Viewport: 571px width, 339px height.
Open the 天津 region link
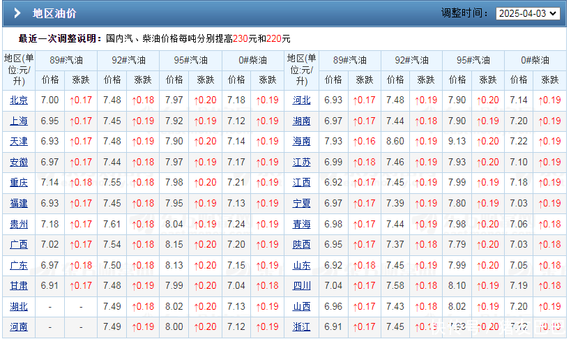pyautogui.click(x=19, y=142)
